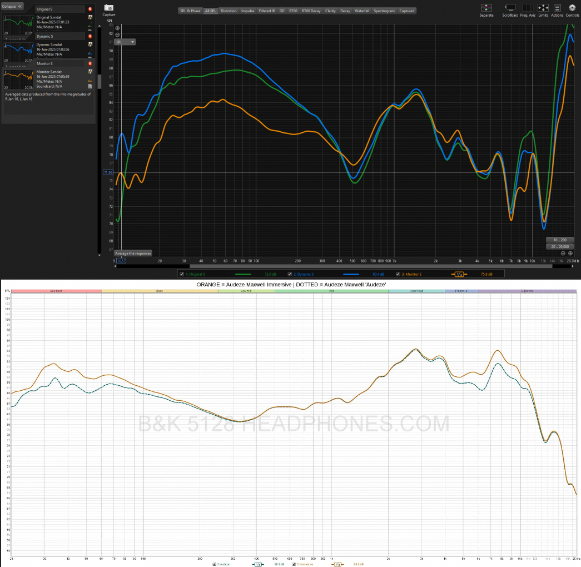Click the Separate traces icon
The image size is (581, 567).
pos(486,8)
